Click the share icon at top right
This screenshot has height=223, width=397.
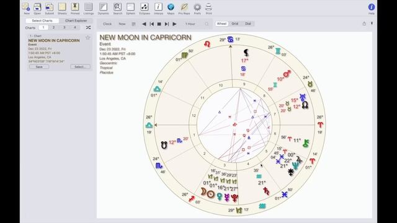coord(364,24)
